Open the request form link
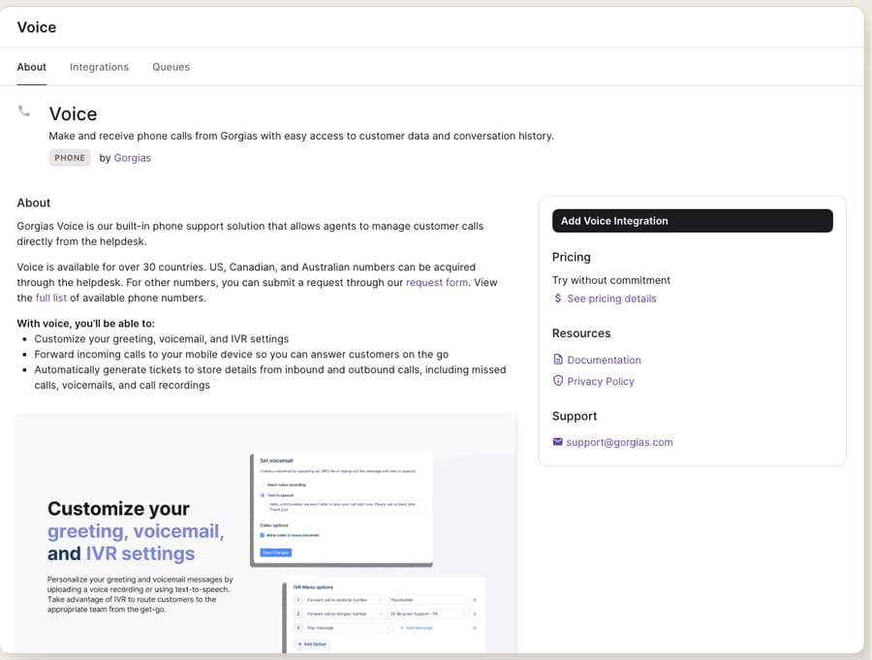The height and width of the screenshot is (660, 872). [x=437, y=283]
